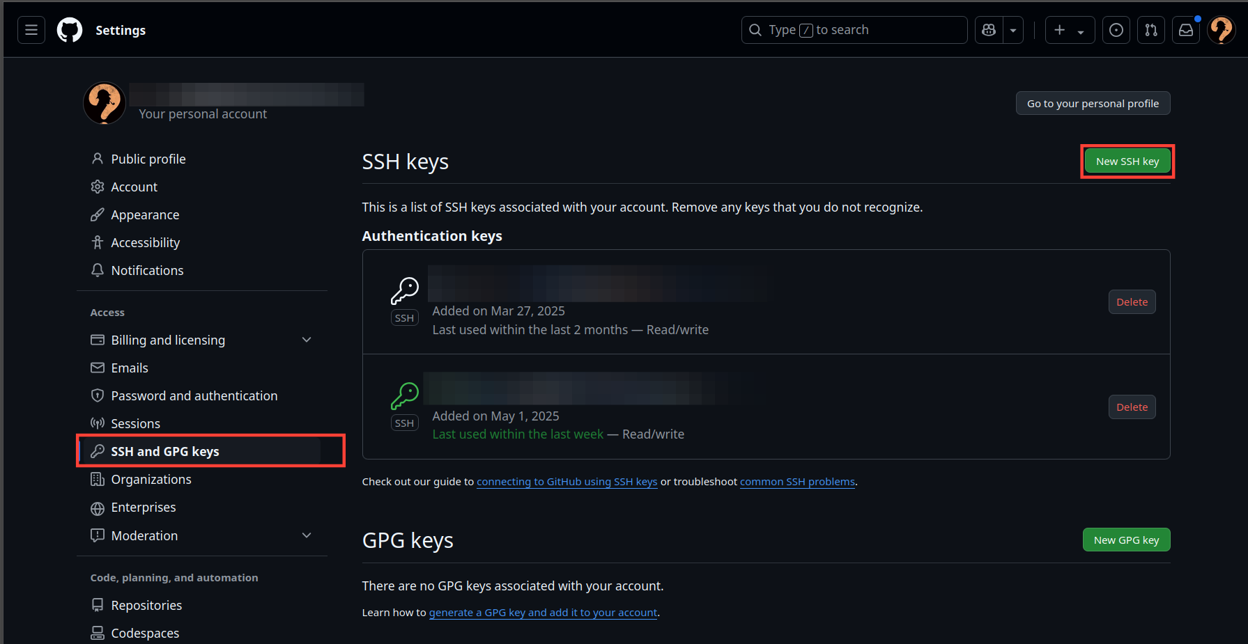The width and height of the screenshot is (1248, 644).
Task: Expand the Moderation section chevron
Action: tap(307, 535)
